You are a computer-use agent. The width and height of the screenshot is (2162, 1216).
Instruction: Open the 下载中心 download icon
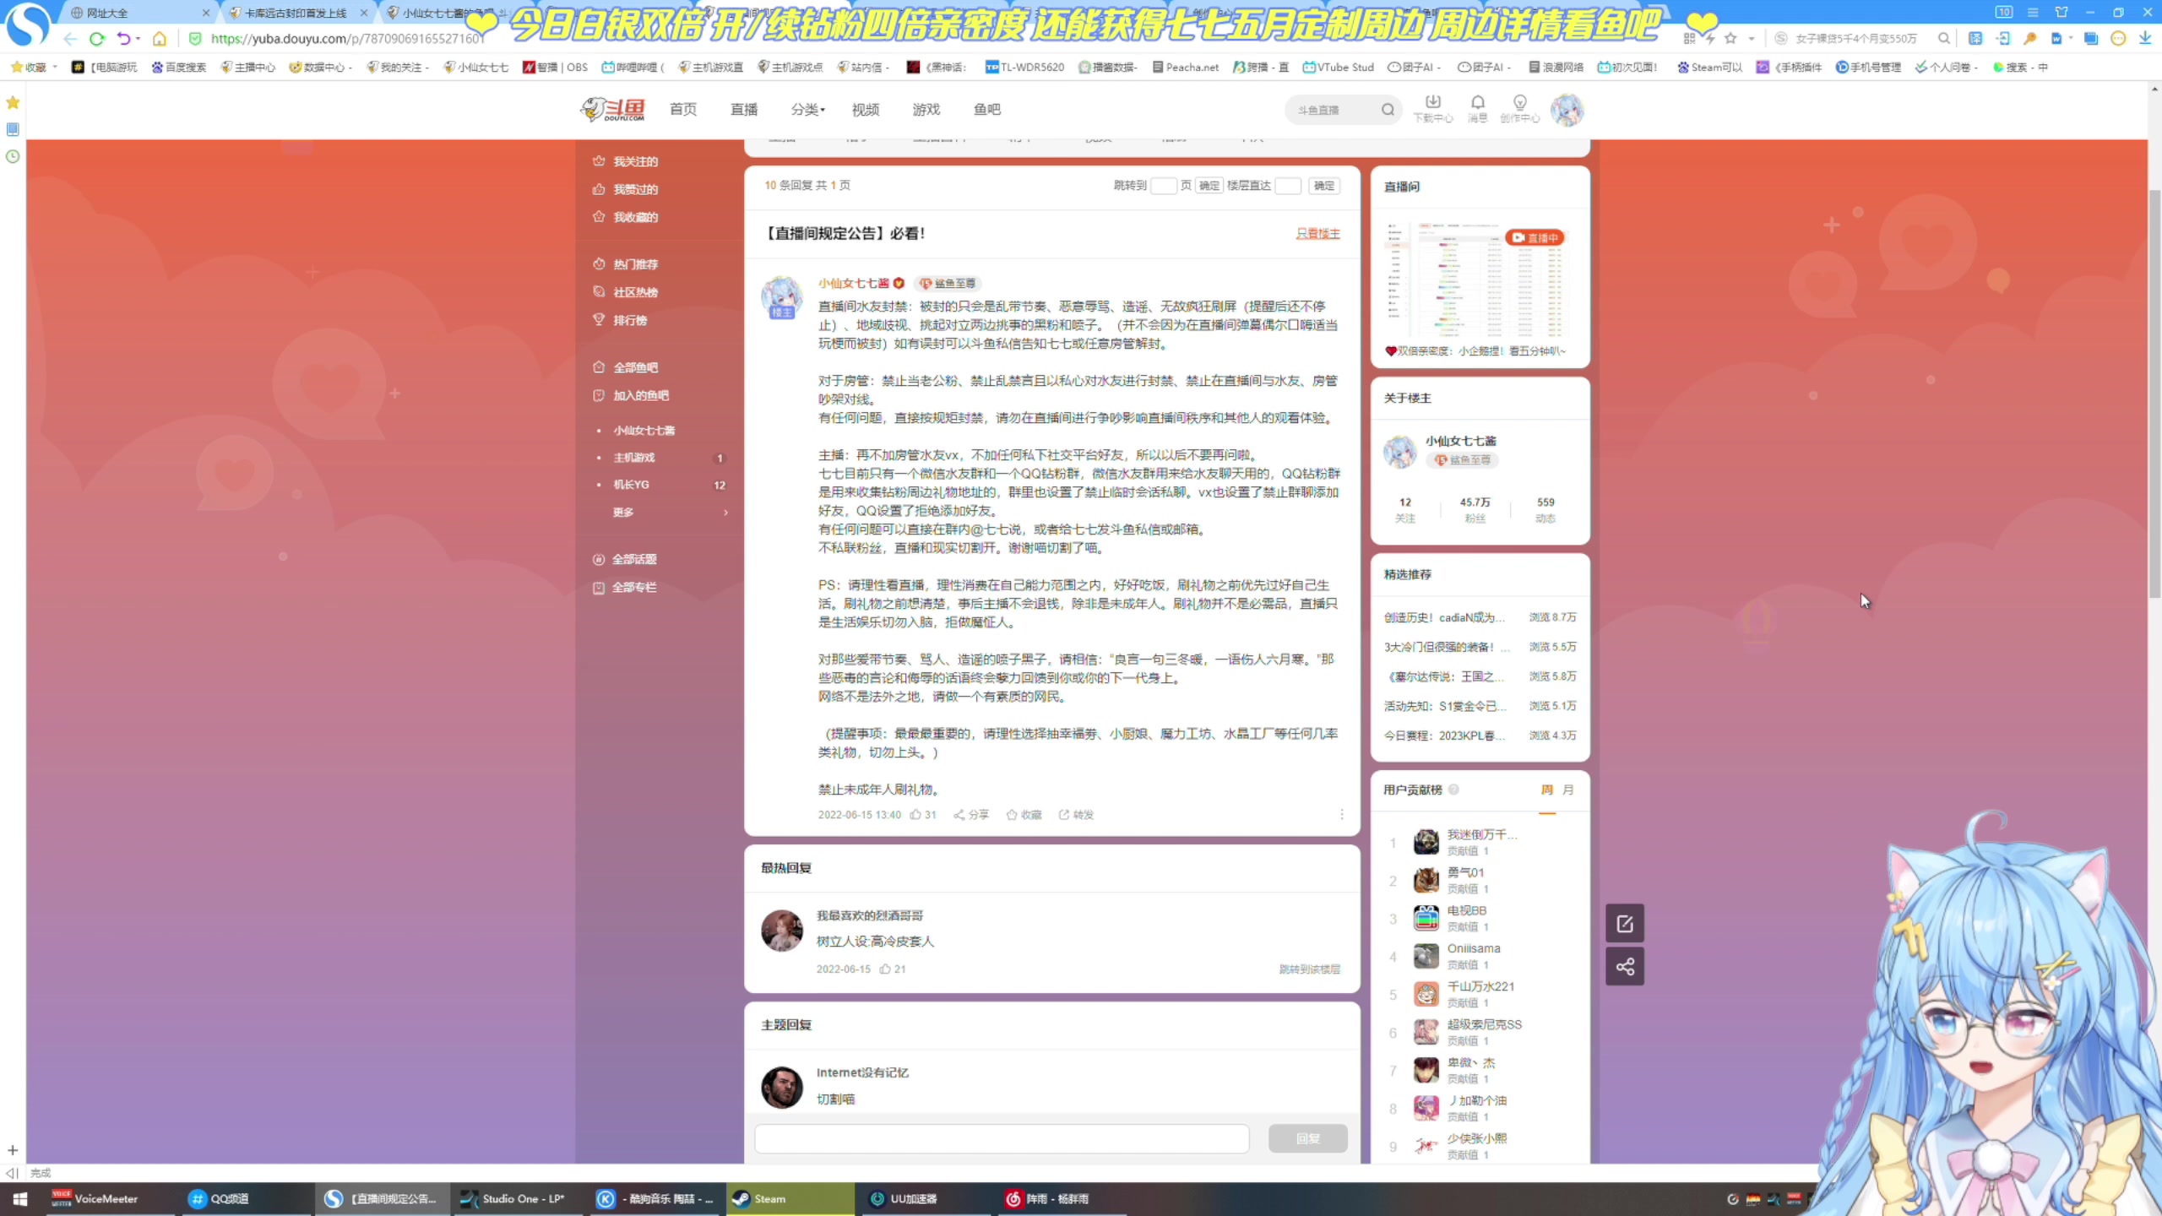point(1432,103)
